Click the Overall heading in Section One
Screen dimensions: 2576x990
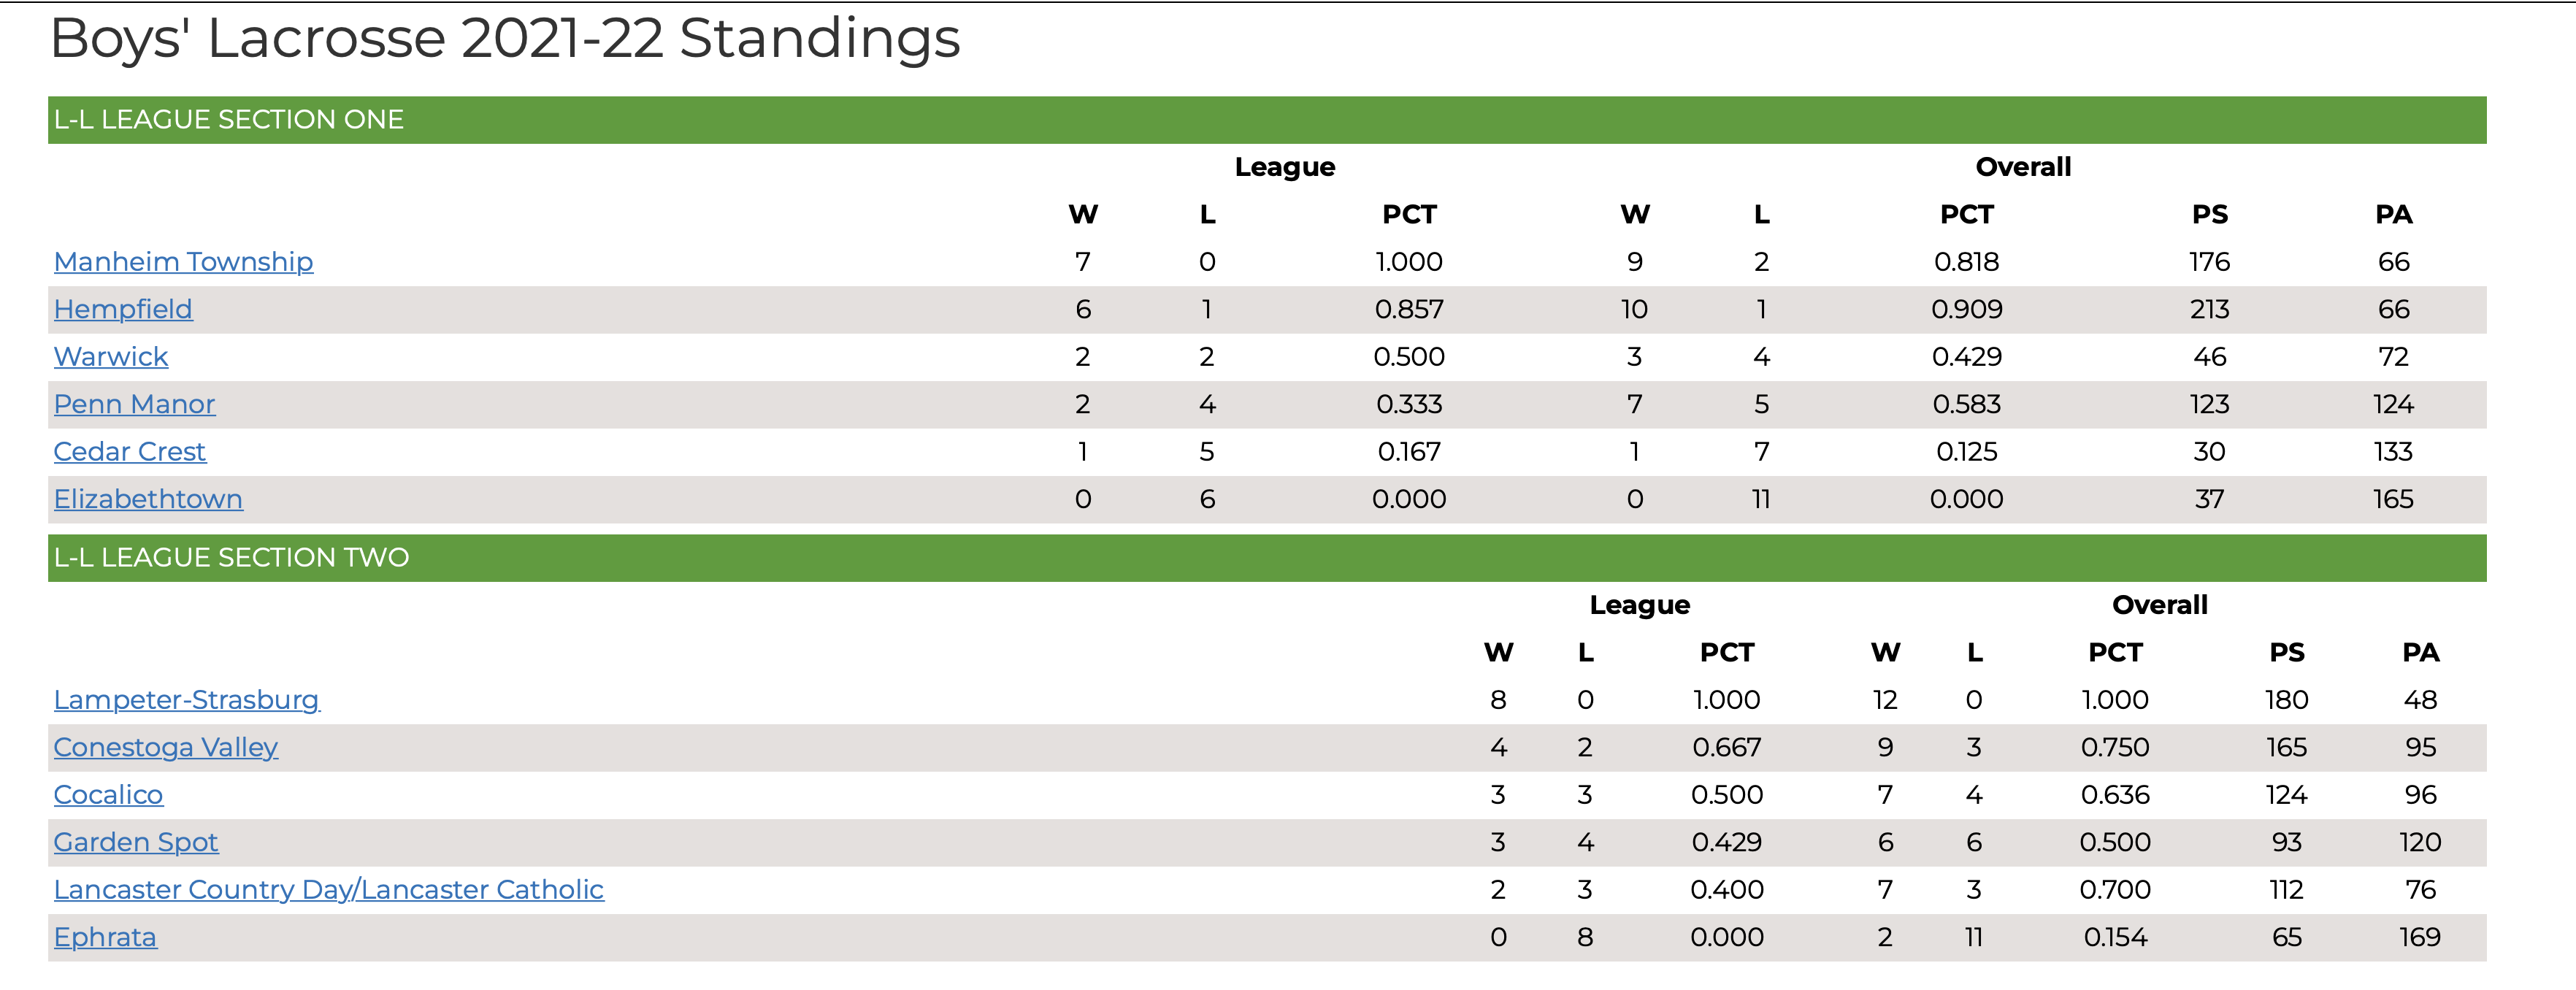(2023, 167)
